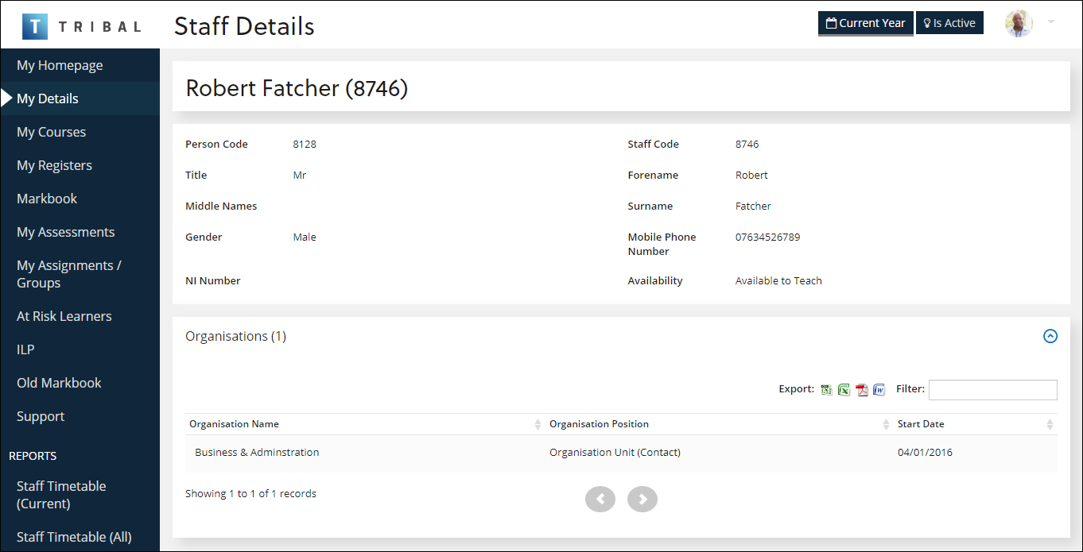
Task: Open My Courses in sidebar
Action: [x=52, y=132]
